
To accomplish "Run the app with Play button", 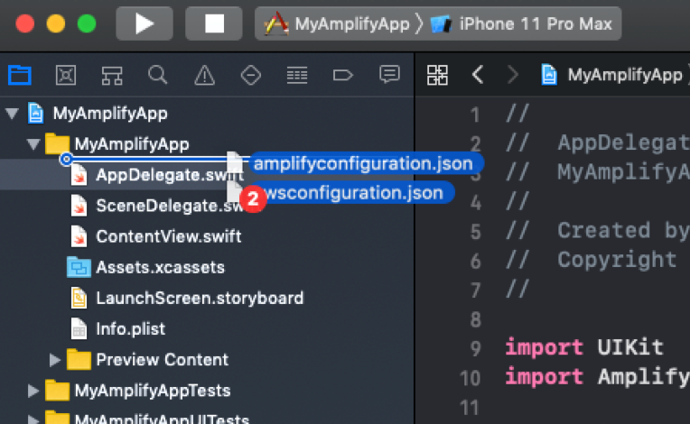I will (145, 23).
